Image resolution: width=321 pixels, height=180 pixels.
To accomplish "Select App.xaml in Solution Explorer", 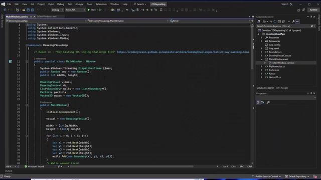I will pos(274,48).
